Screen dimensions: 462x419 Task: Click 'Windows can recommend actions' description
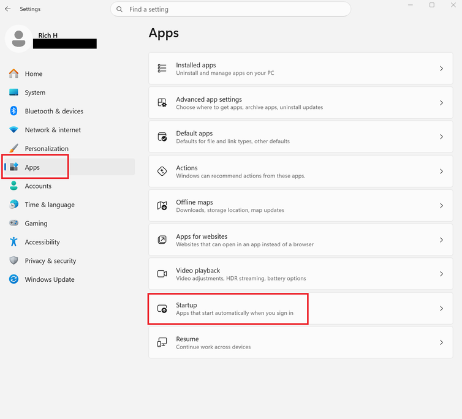241,176
